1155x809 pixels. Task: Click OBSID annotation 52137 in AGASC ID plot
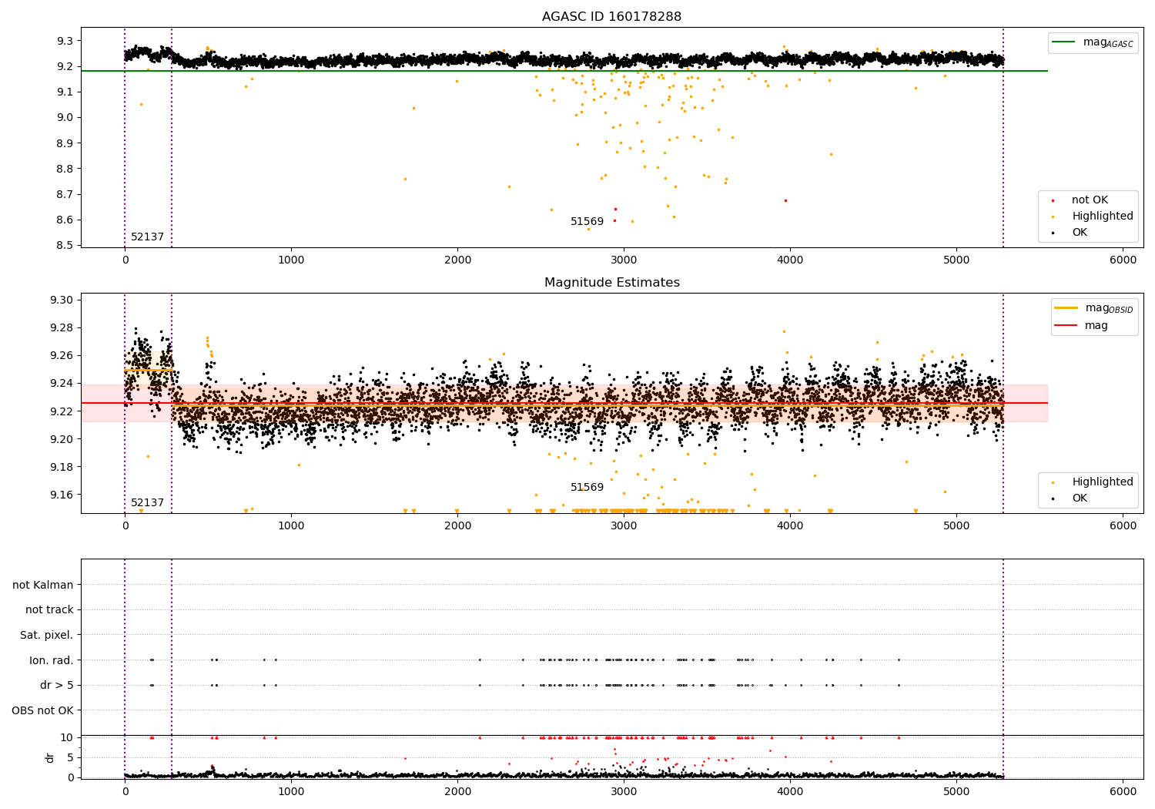[147, 237]
